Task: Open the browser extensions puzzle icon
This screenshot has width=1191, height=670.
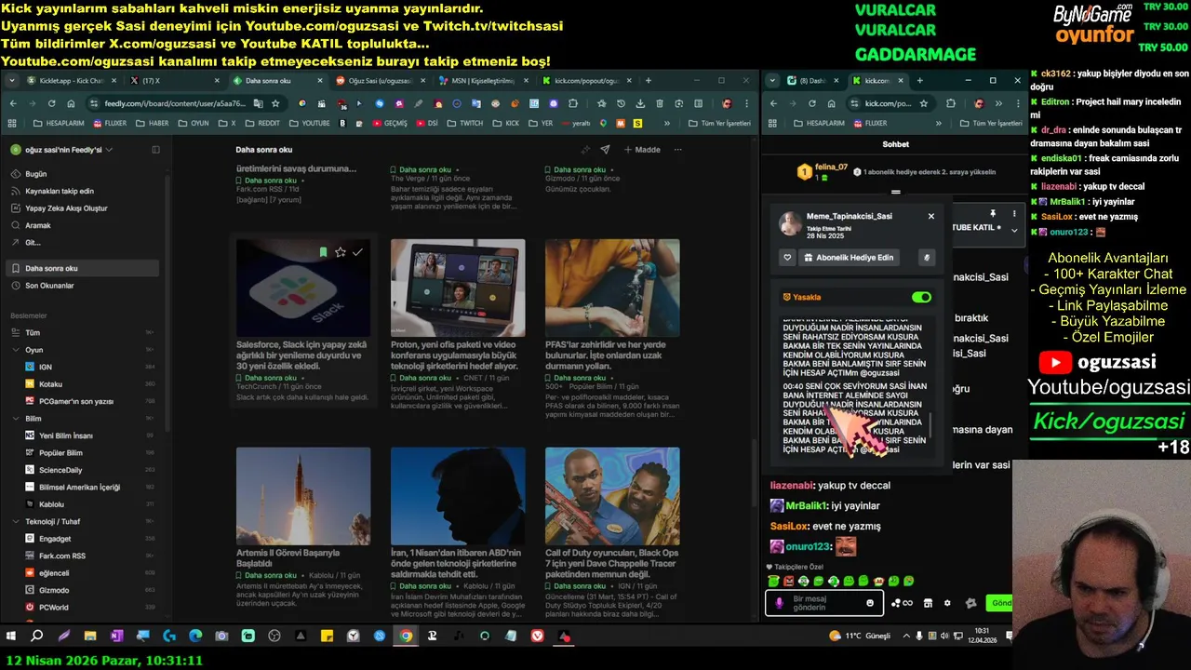Action: tap(572, 103)
